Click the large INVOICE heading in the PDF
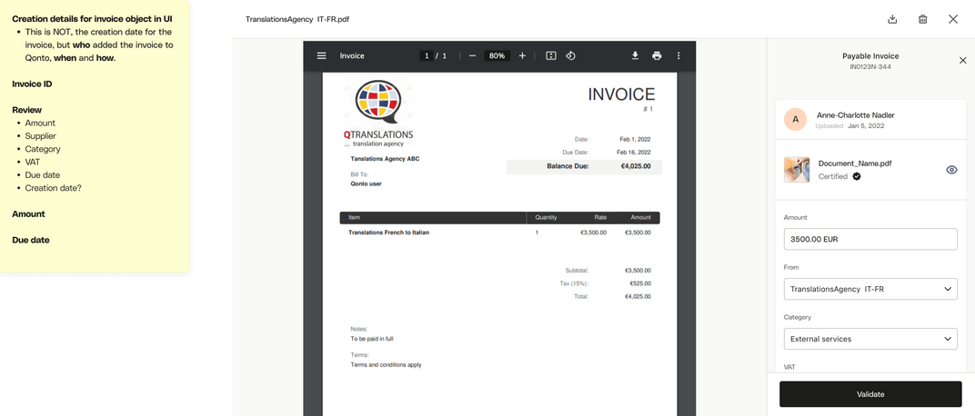 (622, 94)
